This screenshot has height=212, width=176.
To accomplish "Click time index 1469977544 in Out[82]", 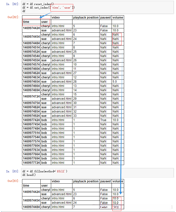I will [31, 137].
